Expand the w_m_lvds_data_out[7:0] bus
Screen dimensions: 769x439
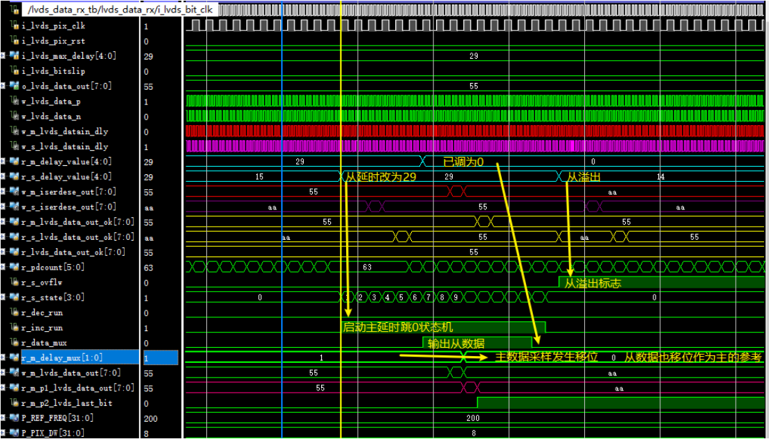tap(3, 373)
